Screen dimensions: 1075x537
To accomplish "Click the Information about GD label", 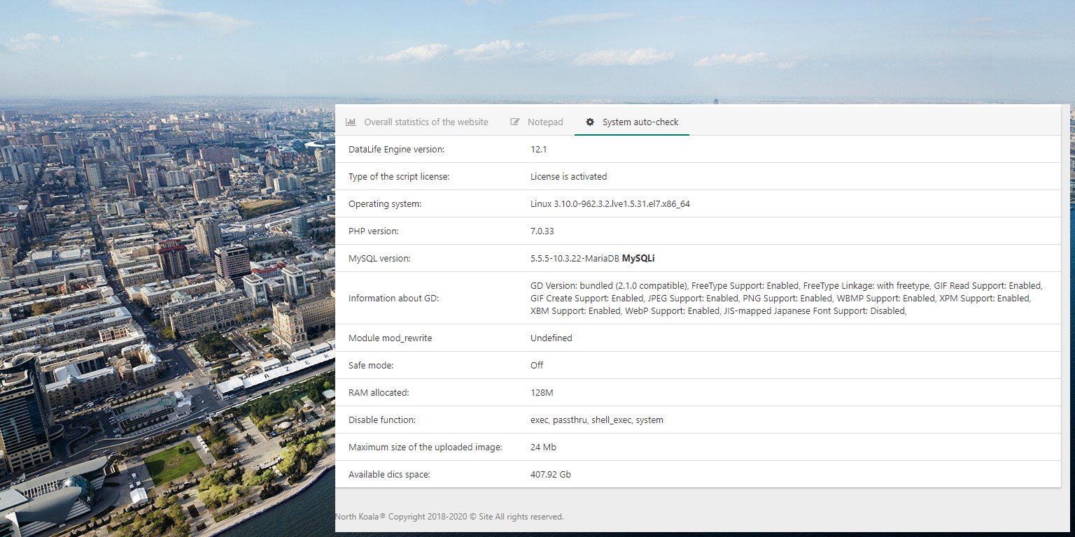I will pyautogui.click(x=393, y=298).
